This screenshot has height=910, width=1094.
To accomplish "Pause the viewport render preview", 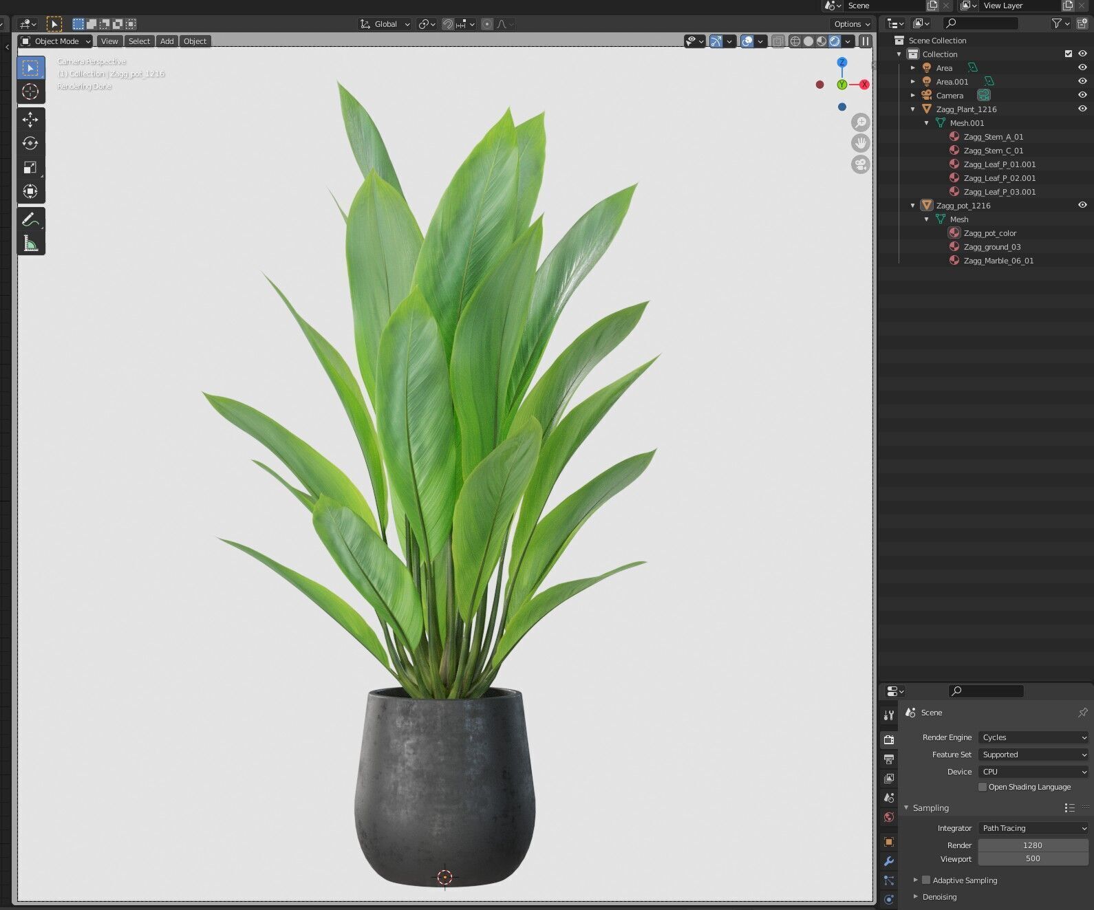I will (x=866, y=41).
